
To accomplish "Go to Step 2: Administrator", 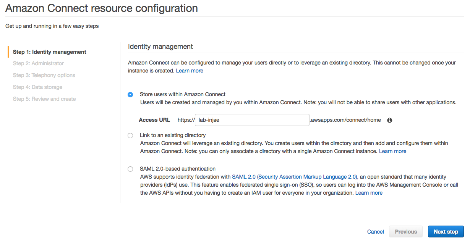I will pos(38,63).
